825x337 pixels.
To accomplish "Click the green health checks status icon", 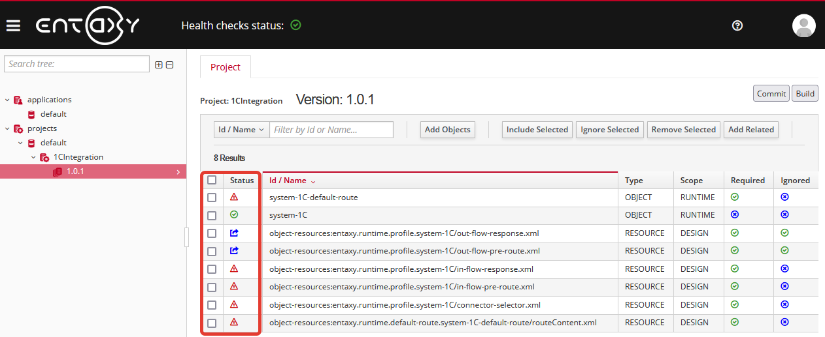I will tap(295, 25).
